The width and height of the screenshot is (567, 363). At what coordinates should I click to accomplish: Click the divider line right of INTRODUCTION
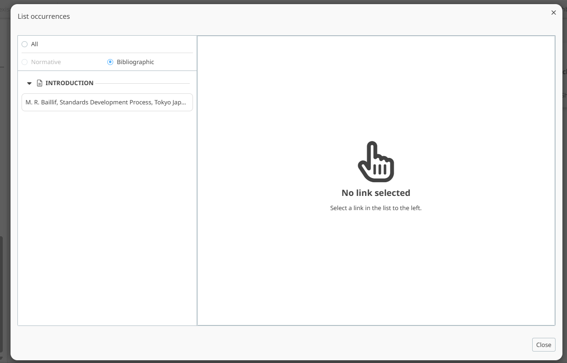coord(142,83)
